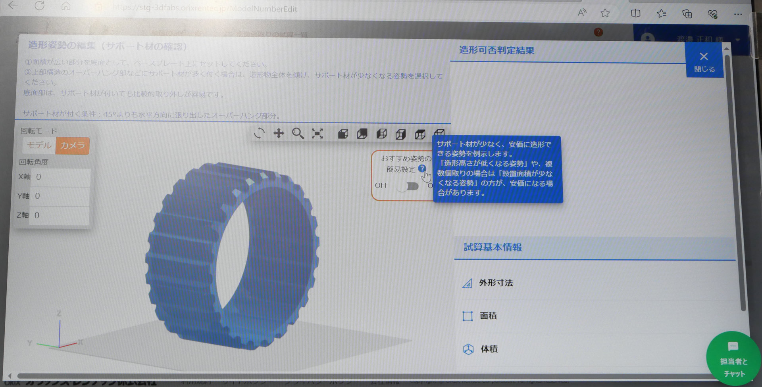
Task: Open browser essentials heart icon
Action: click(x=712, y=14)
